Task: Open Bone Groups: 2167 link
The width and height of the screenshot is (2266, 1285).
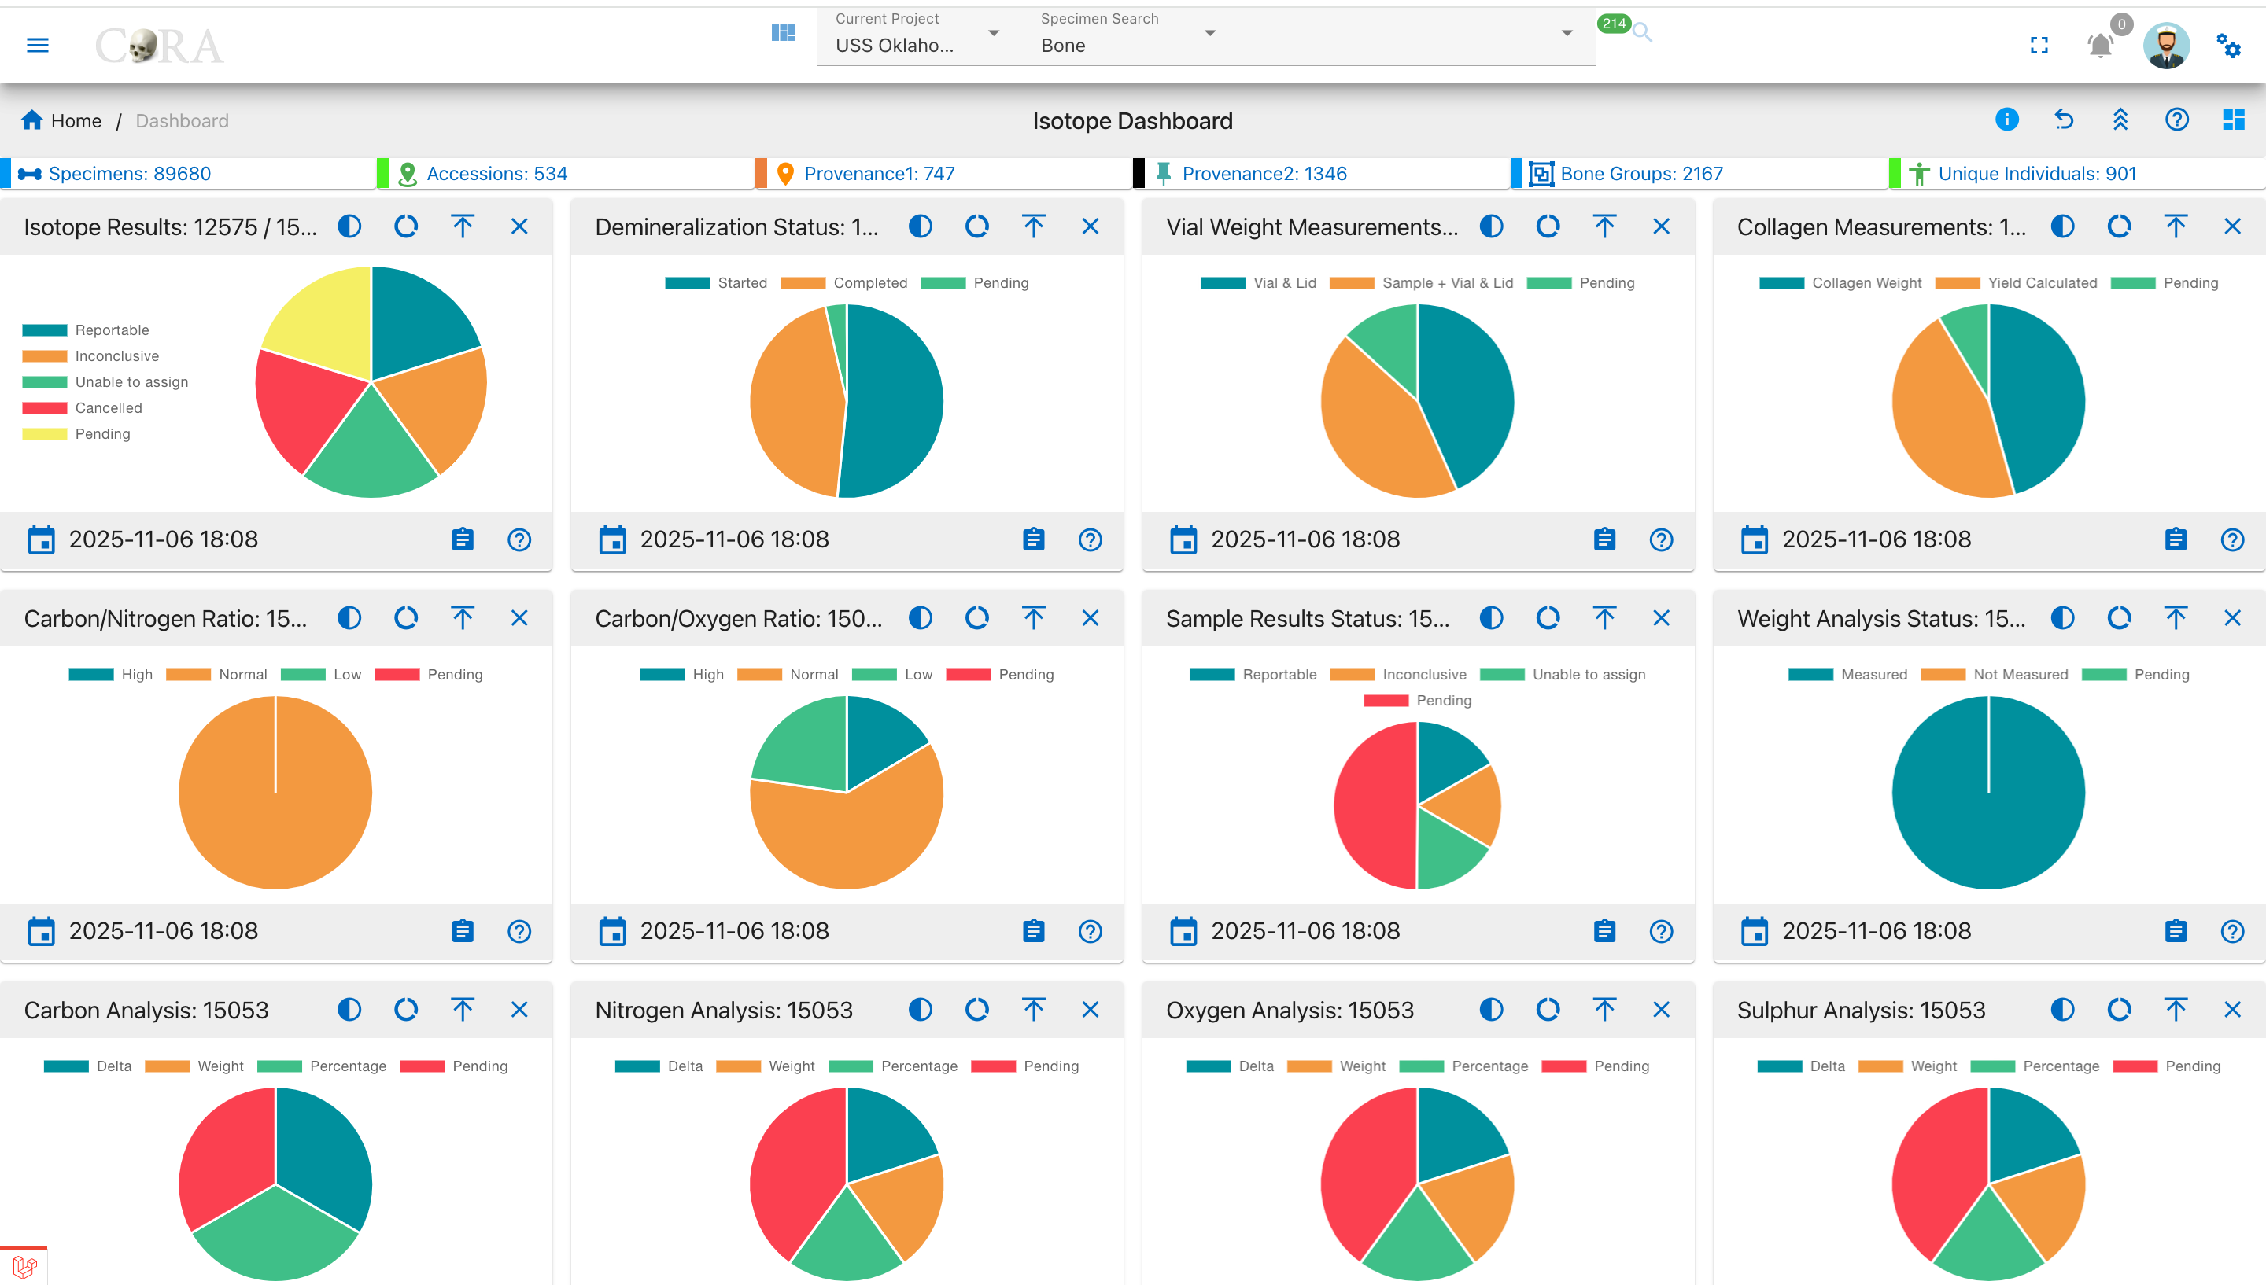Action: tap(1641, 173)
